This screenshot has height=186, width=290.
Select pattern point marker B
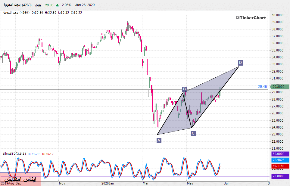(x=184, y=89)
